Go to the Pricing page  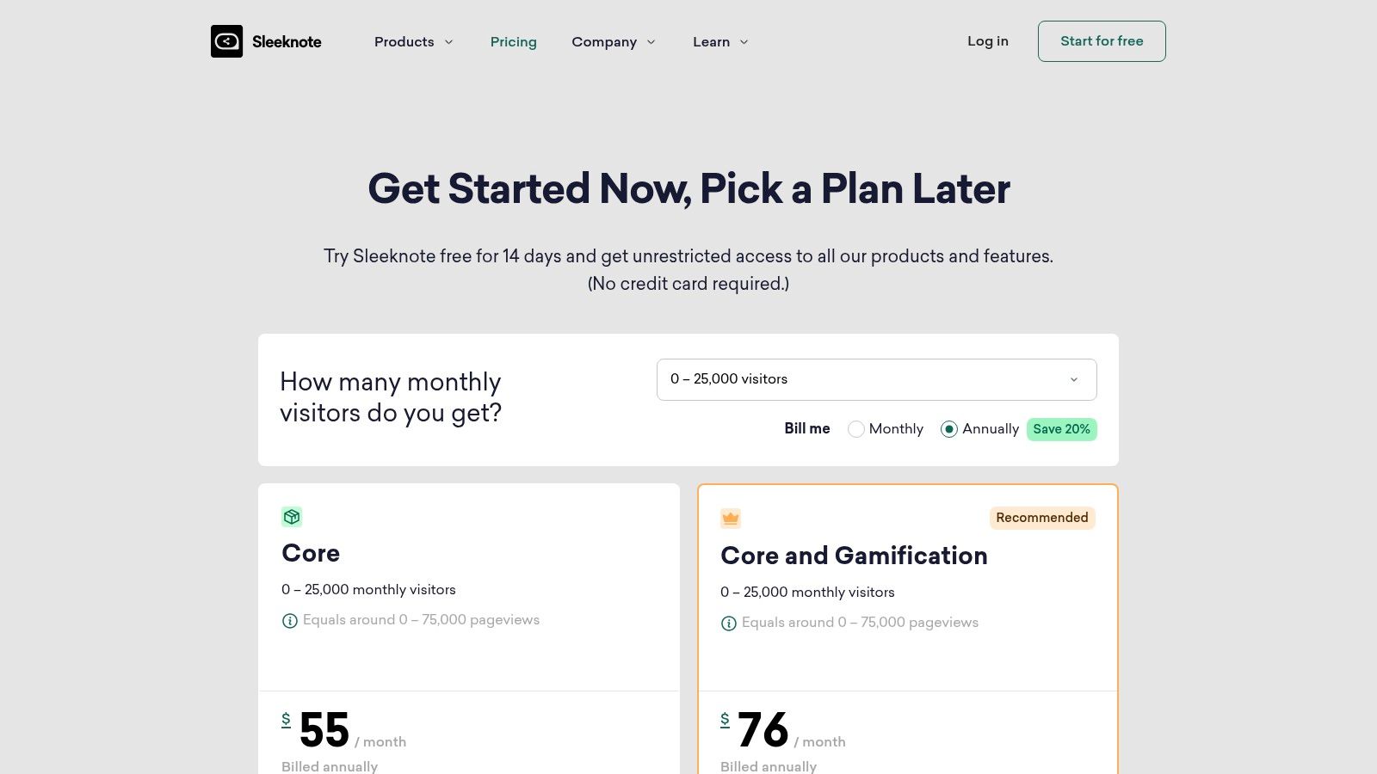point(513,41)
